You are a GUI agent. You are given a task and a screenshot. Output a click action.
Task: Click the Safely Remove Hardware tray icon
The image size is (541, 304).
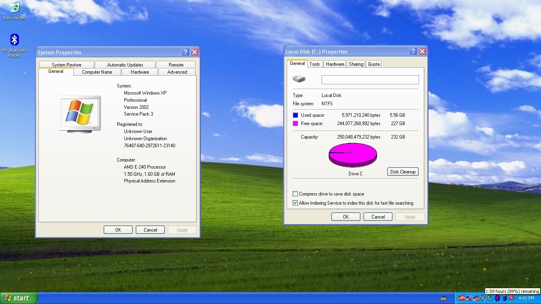pyautogui.click(x=490, y=298)
